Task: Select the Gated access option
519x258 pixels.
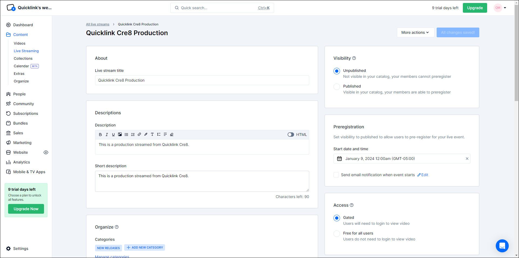Action: point(337,218)
